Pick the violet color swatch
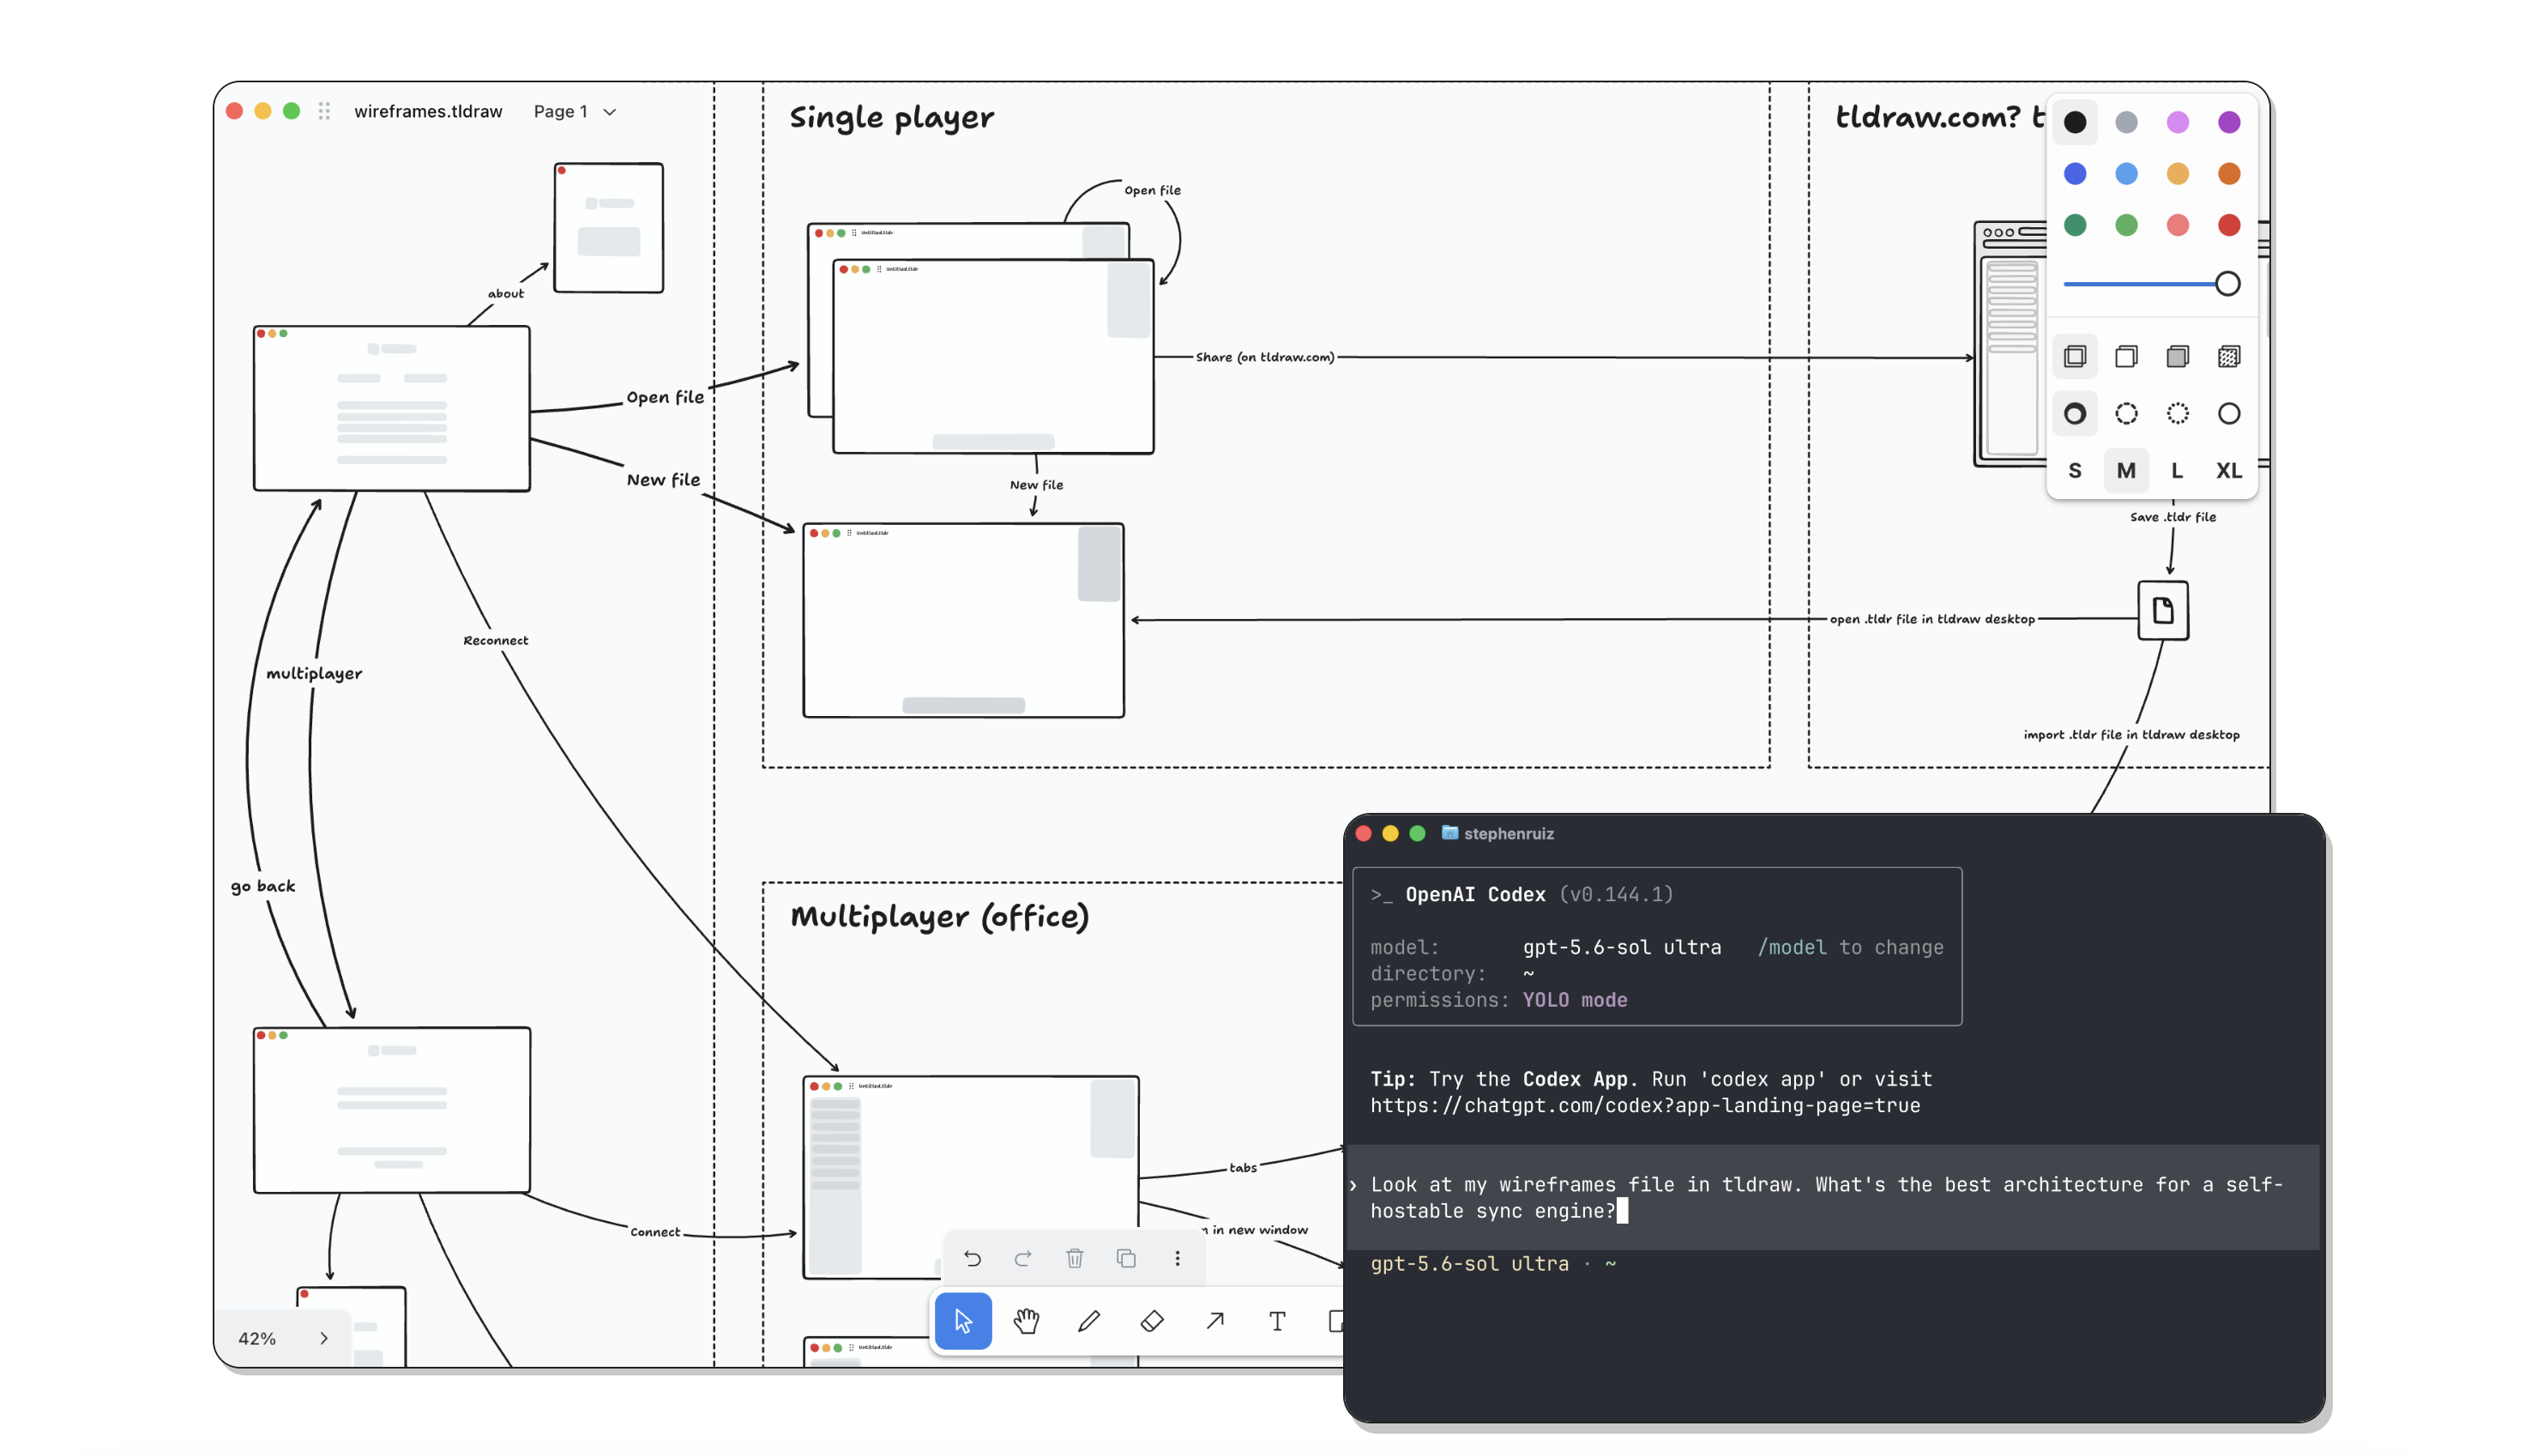This screenshot has height=1456, width=2537. click(2228, 122)
